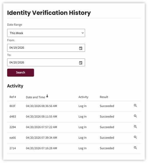This screenshot has width=148, height=163.
Task: View details of entry 2294
Action: pos(135,126)
